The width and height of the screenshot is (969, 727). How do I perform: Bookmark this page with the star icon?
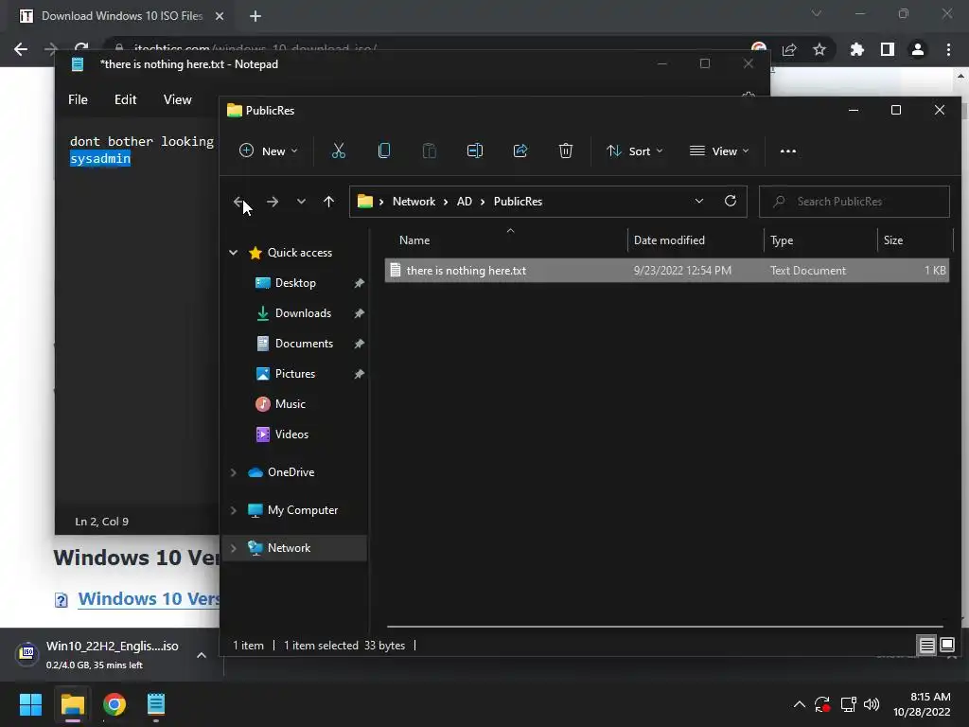click(x=819, y=49)
